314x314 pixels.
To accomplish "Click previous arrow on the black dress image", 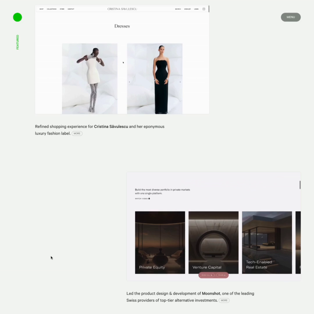I will [x=129, y=82].
